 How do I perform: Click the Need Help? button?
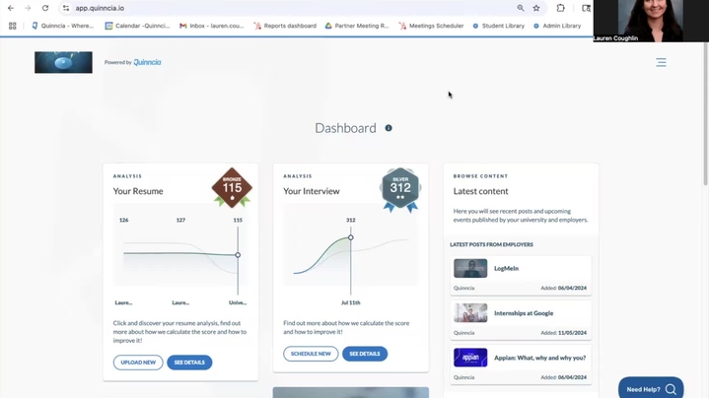[x=651, y=388]
